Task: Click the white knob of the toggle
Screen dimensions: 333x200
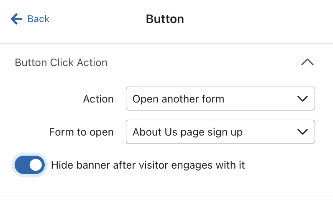Action: [36, 165]
